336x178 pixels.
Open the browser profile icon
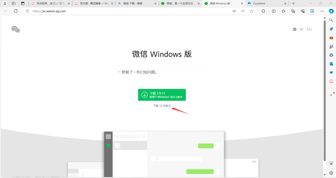click(5, 4)
